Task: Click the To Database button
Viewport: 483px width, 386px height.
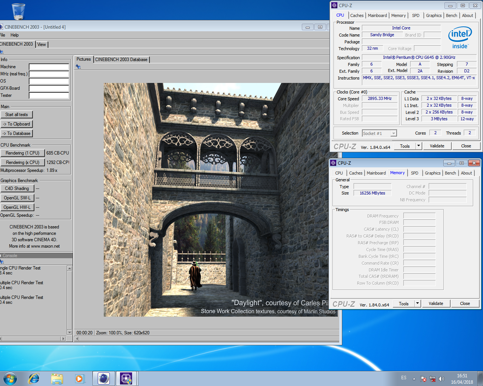Action: point(17,133)
